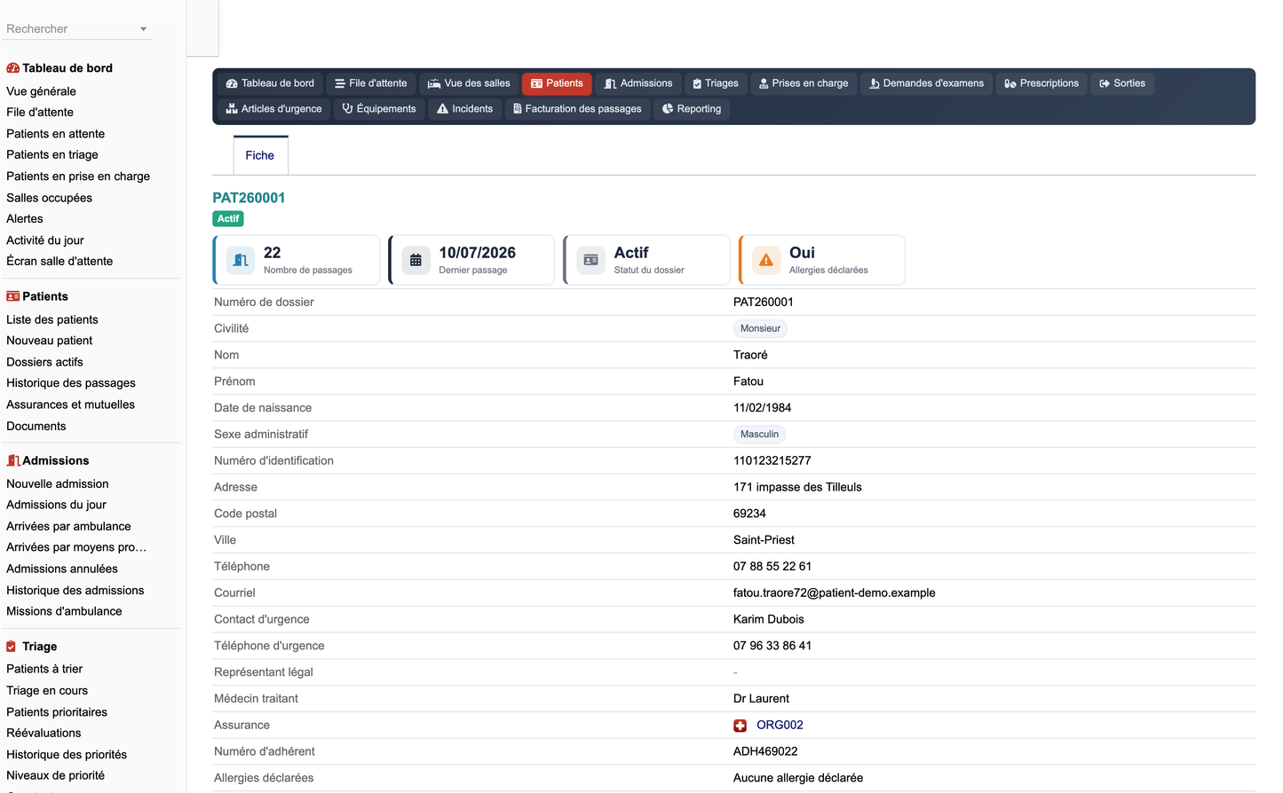Click the Dr Laurent value
The height and width of the screenshot is (793, 1283).
tap(761, 699)
